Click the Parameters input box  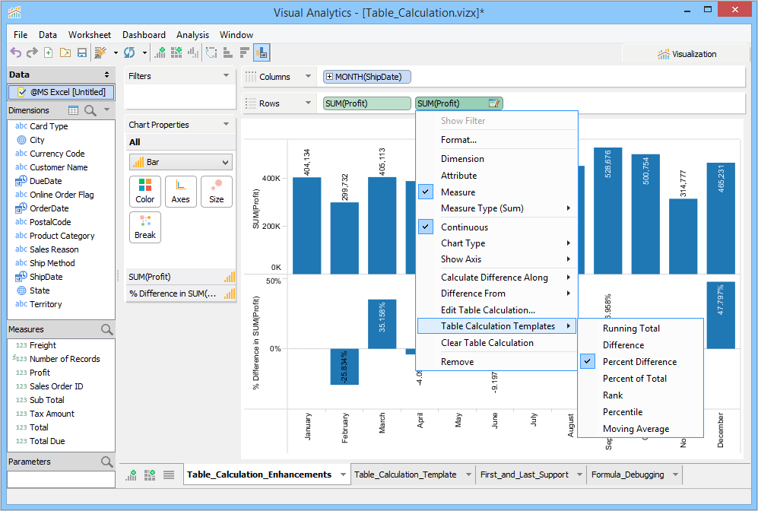point(61,480)
